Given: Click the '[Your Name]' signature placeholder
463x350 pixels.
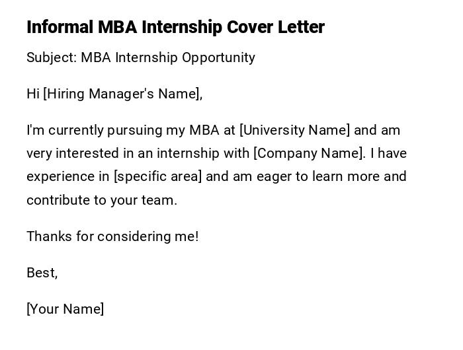Looking at the screenshot, I should [x=65, y=308].
